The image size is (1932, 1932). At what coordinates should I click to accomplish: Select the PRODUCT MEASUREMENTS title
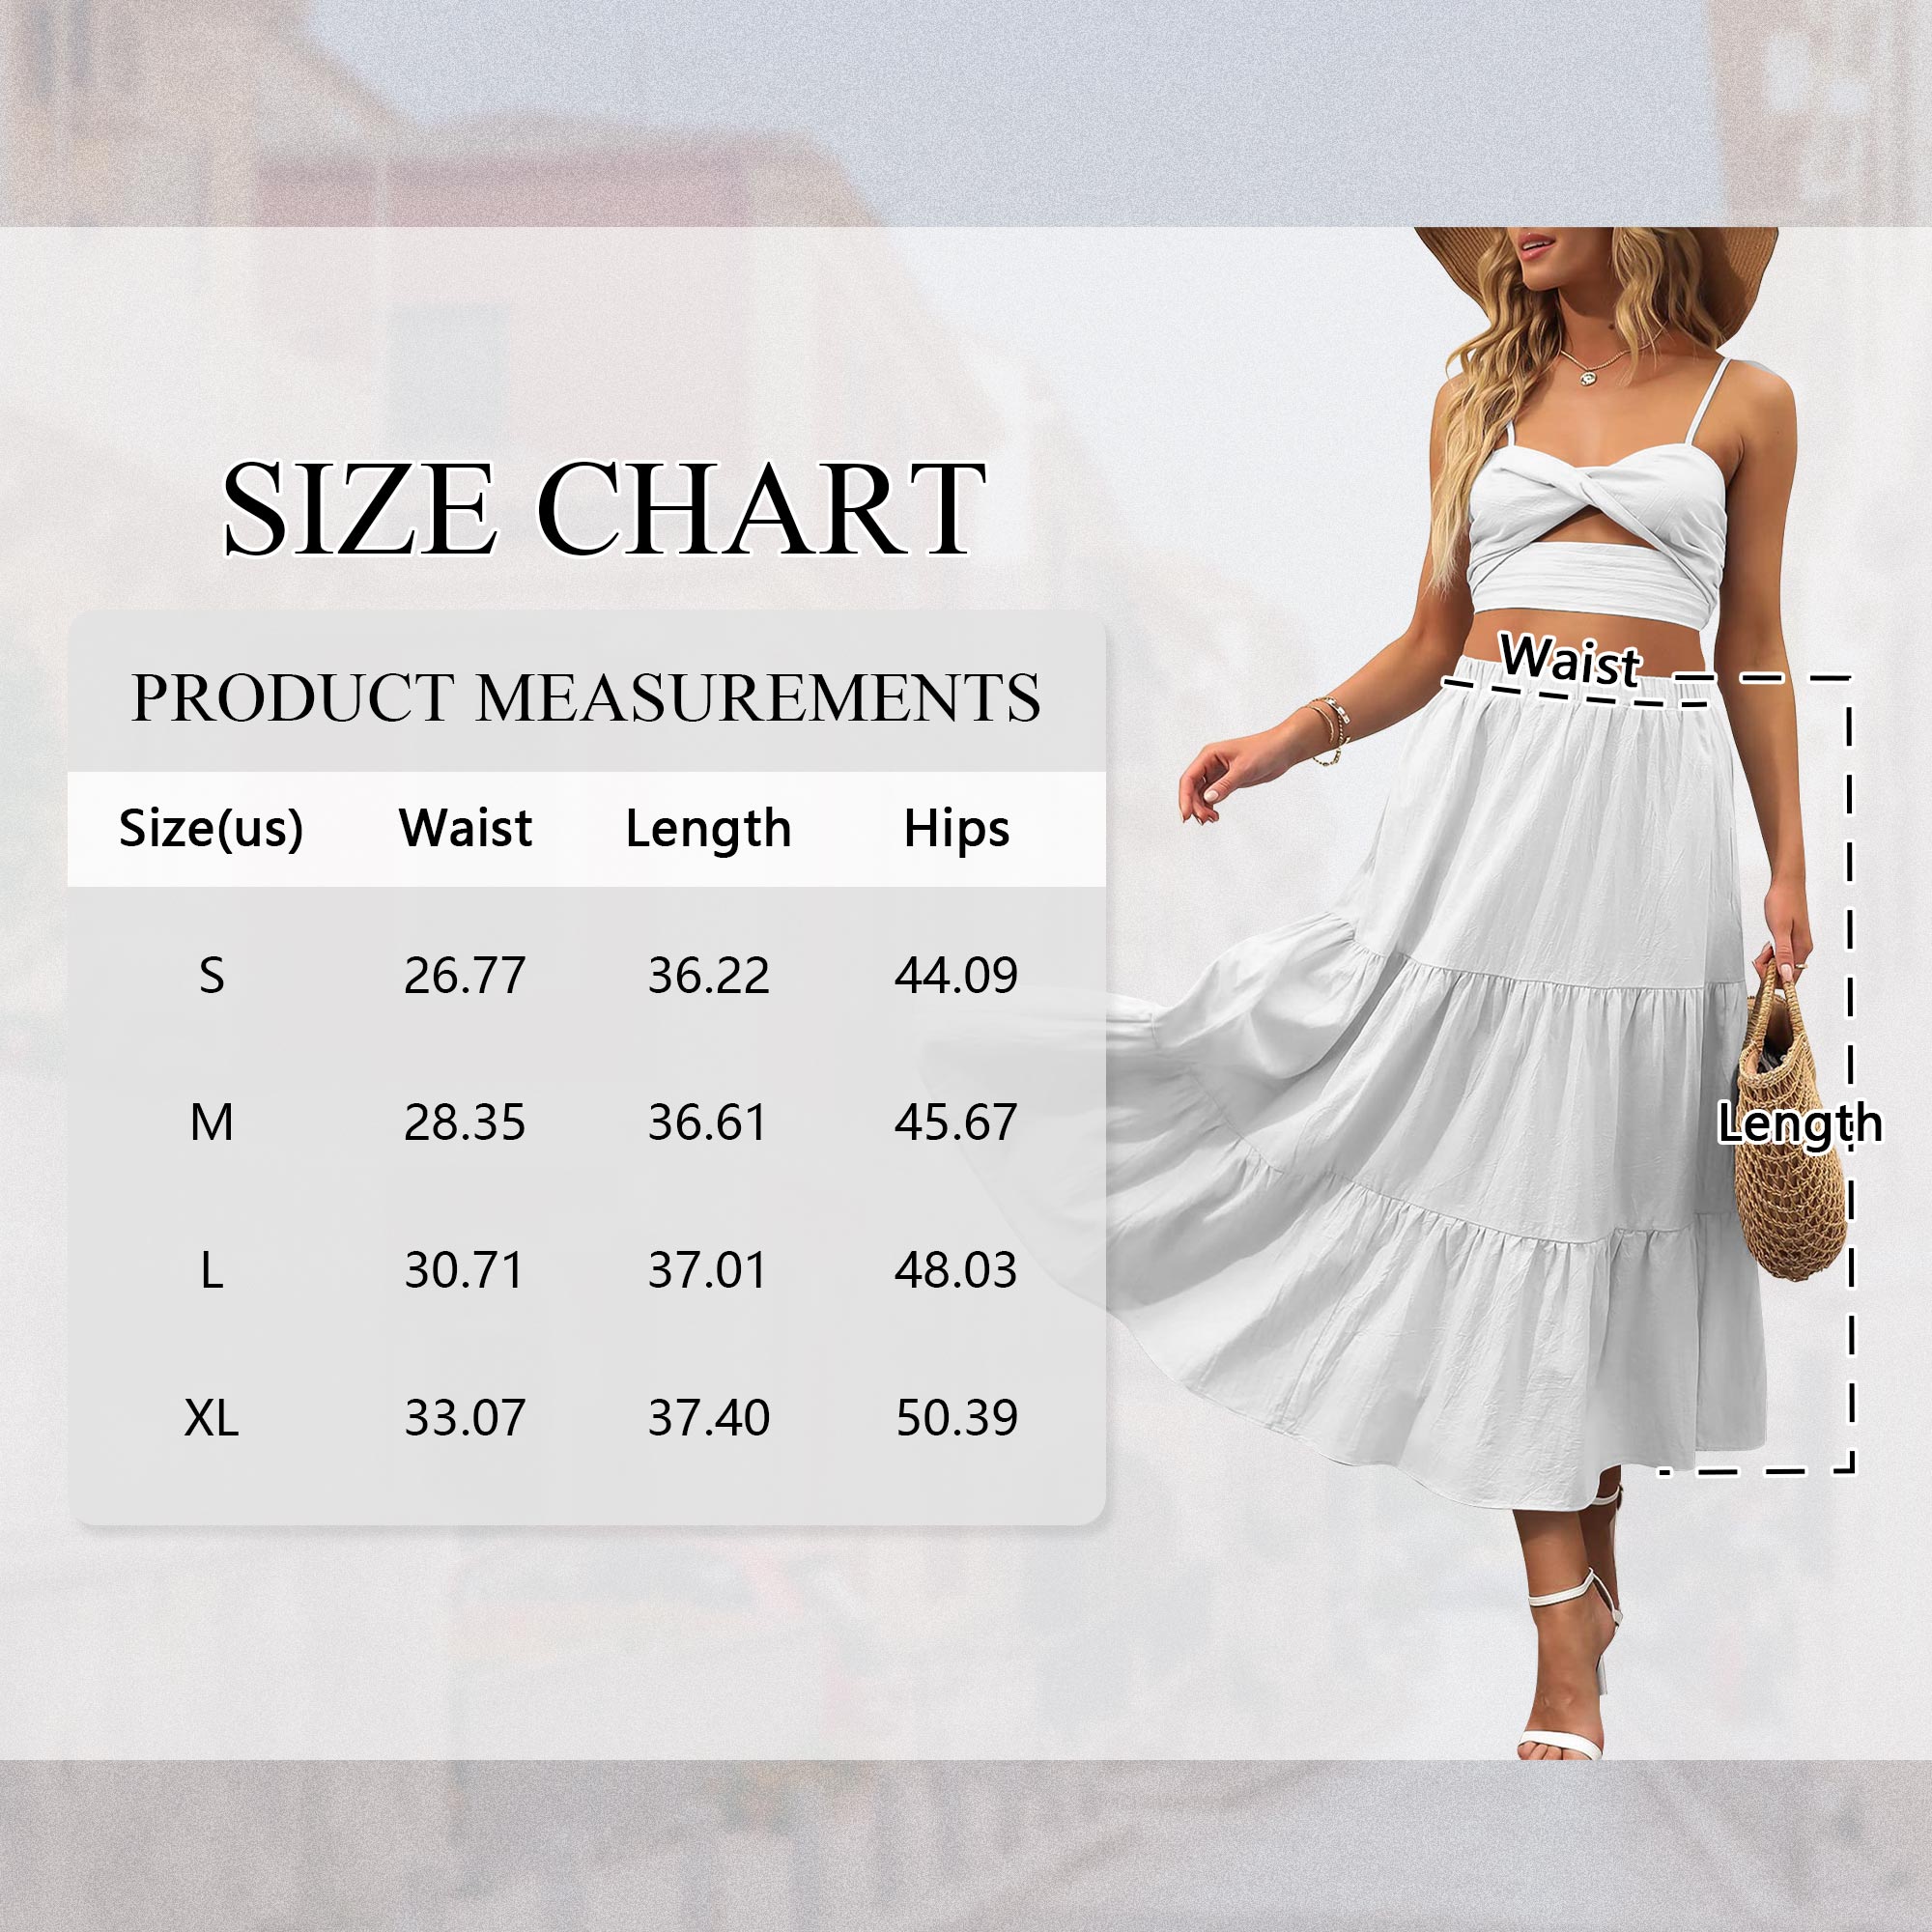(586, 698)
